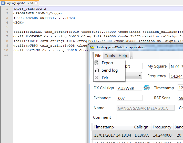The height and width of the screenshot is (143, 183).
Task: Click the Exchange label
Action: coord(102,98)
